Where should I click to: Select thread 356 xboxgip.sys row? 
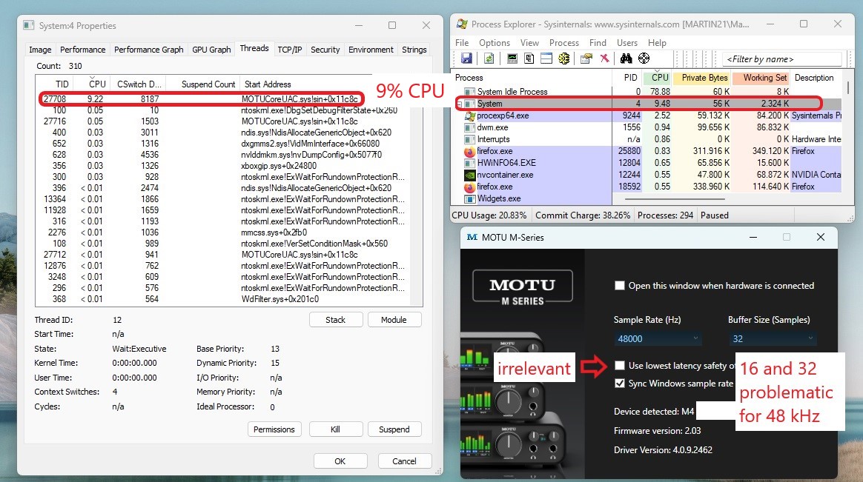pyautogui.click(x=225, y=165)
